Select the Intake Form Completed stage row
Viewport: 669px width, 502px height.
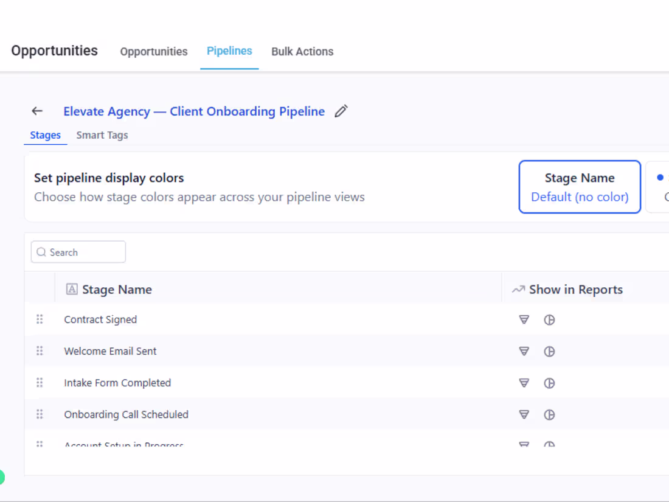(347, 383)
